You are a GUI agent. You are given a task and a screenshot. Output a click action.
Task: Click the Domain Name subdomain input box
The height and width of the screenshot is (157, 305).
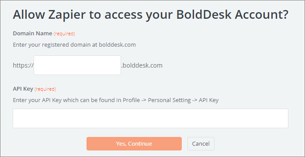pos(77,65)
